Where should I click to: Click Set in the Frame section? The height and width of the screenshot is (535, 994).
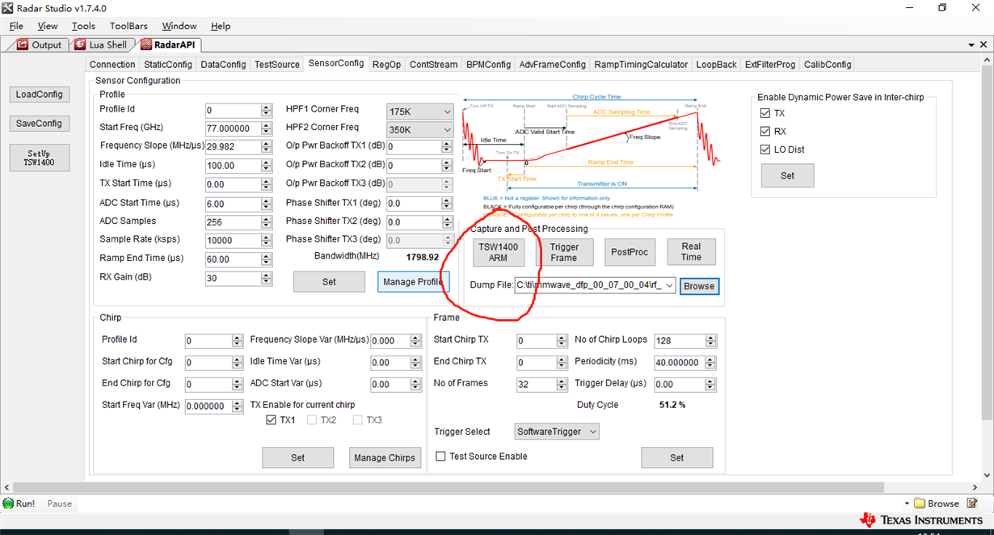677,457
